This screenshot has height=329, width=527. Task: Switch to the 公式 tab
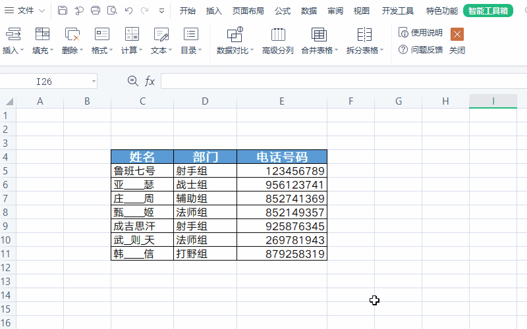(283, 11)
